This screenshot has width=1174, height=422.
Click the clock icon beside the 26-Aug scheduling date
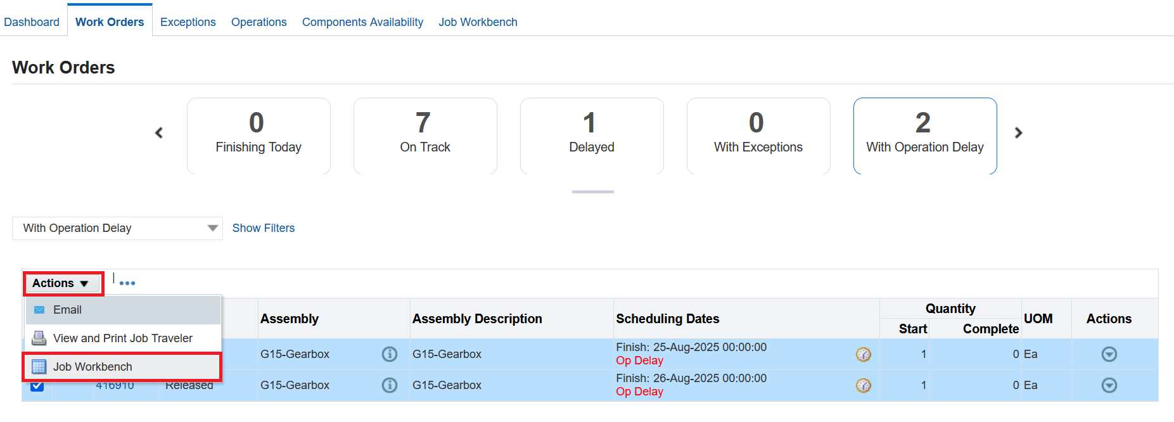click(x=864, y=385)
